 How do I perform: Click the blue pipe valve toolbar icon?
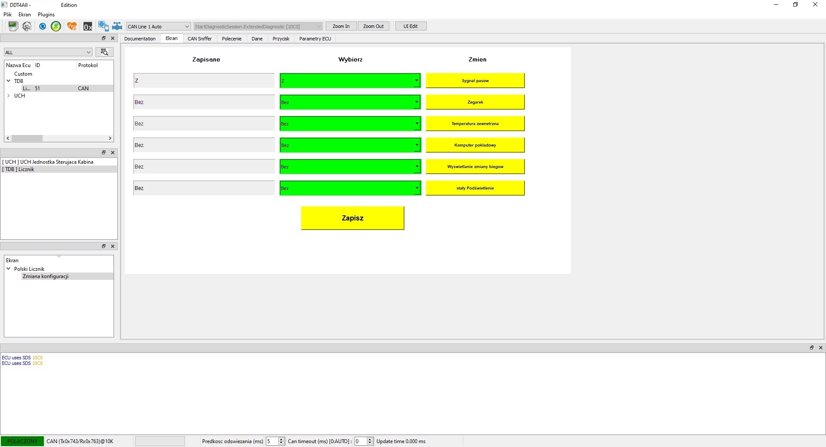(117, 26)
